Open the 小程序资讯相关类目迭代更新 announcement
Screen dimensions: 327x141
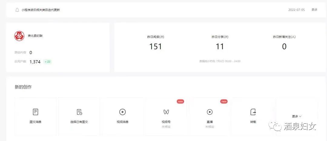(41, 10)
